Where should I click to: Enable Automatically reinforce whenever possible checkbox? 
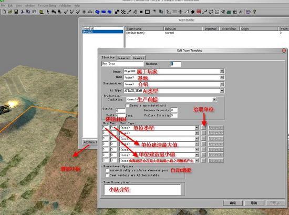(x=107, y=170)
